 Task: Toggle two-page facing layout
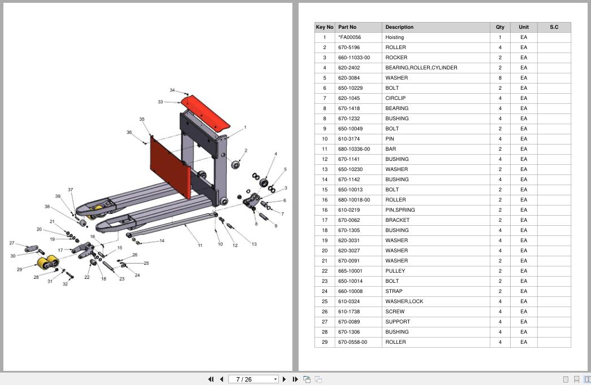click(587, 379)
